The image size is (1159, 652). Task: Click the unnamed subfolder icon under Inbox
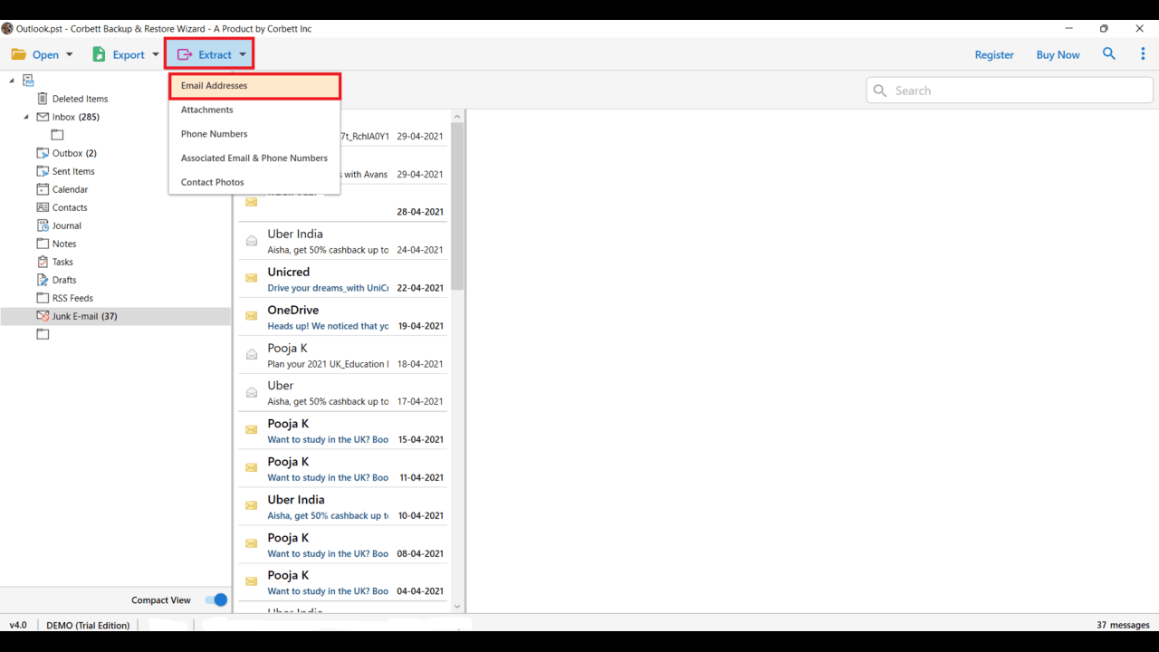[x=57, y=135]
